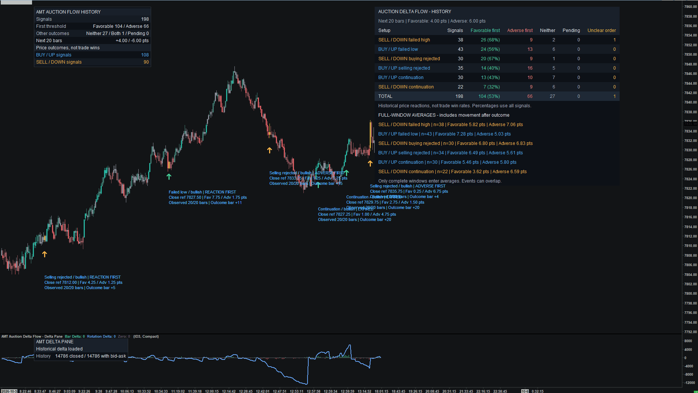Click the 'First threshold' row label
This screenshot has height=393, width=698.
[x=51, y=26]
